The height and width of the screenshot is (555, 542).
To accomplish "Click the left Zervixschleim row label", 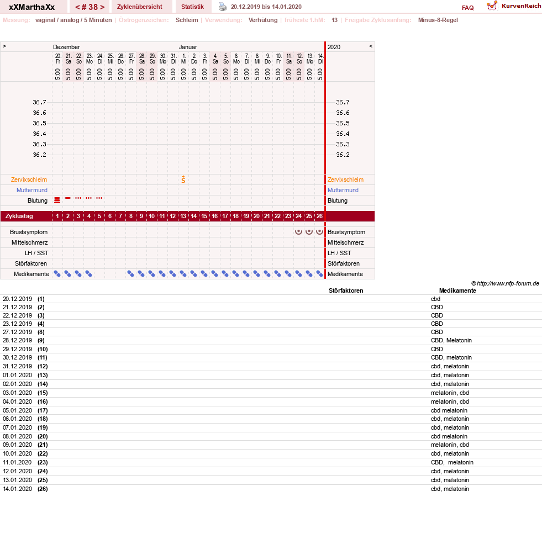I will (29, 179).
